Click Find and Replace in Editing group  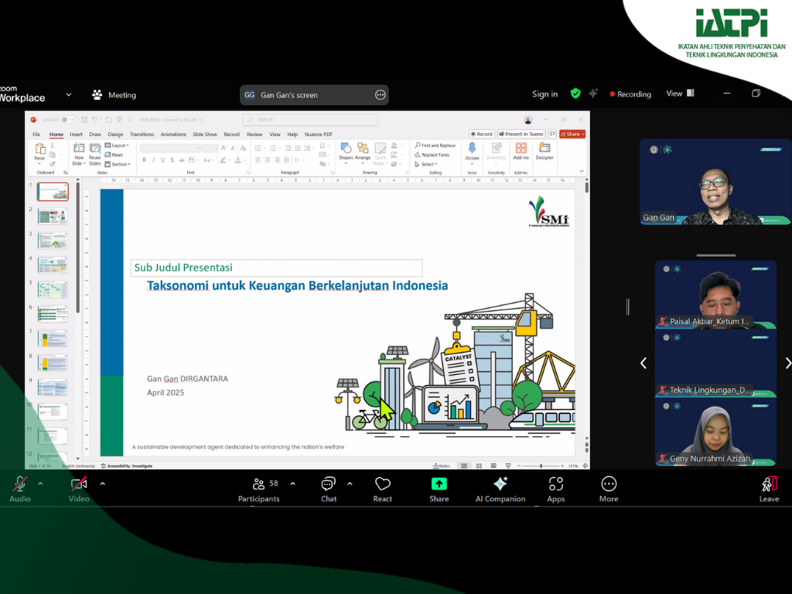435,145
